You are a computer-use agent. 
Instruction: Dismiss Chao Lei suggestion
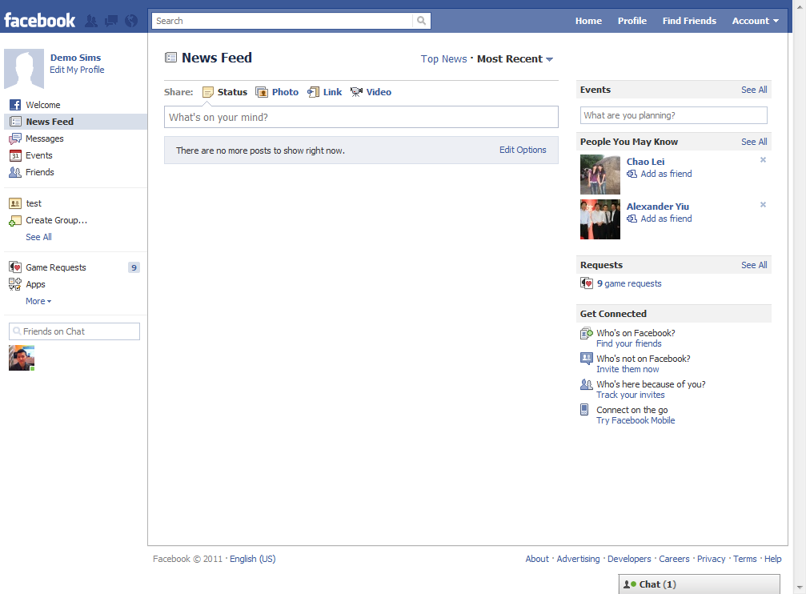click(764, 160)
